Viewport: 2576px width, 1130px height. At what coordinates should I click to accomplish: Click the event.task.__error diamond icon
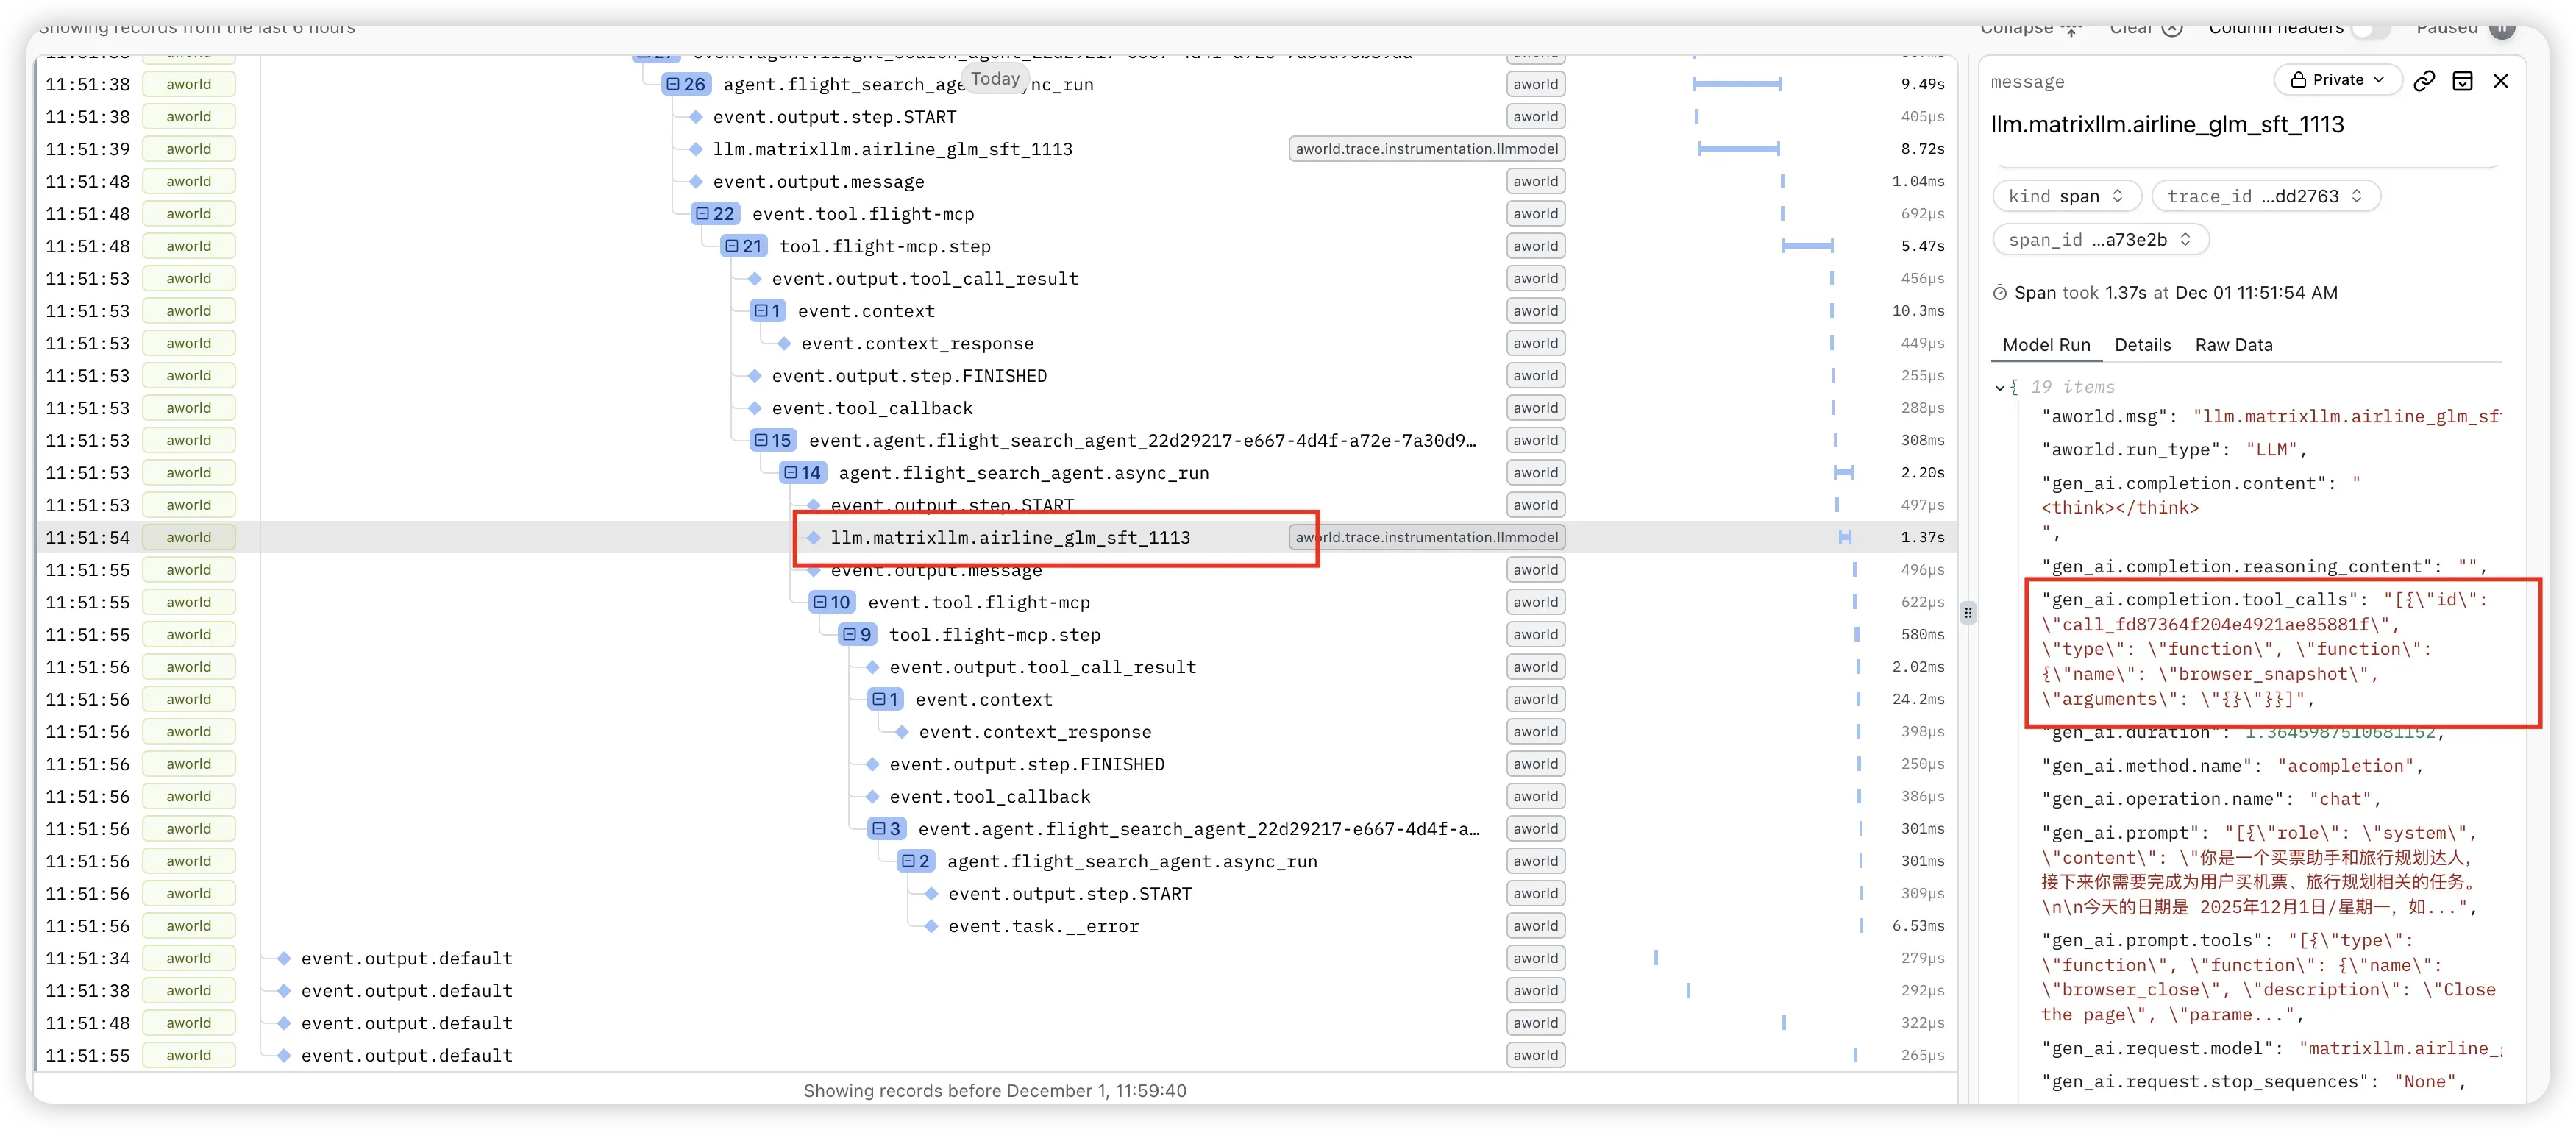click(931, 926)
